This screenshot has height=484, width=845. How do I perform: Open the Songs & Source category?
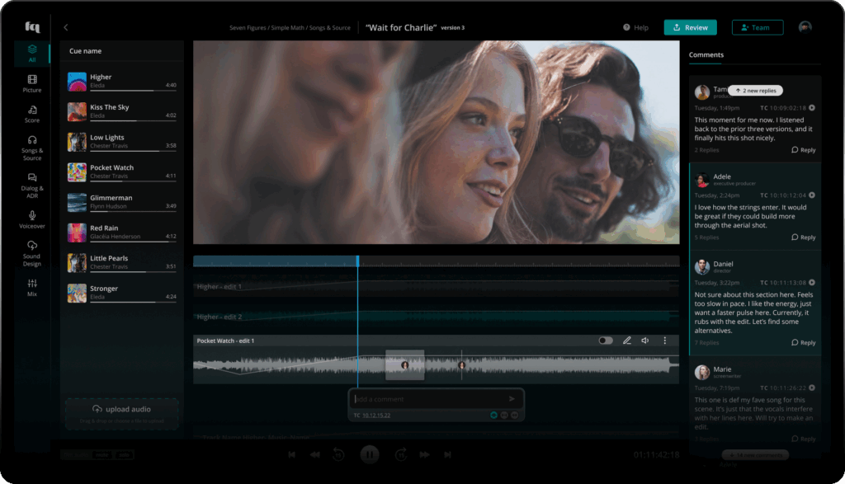32,148
